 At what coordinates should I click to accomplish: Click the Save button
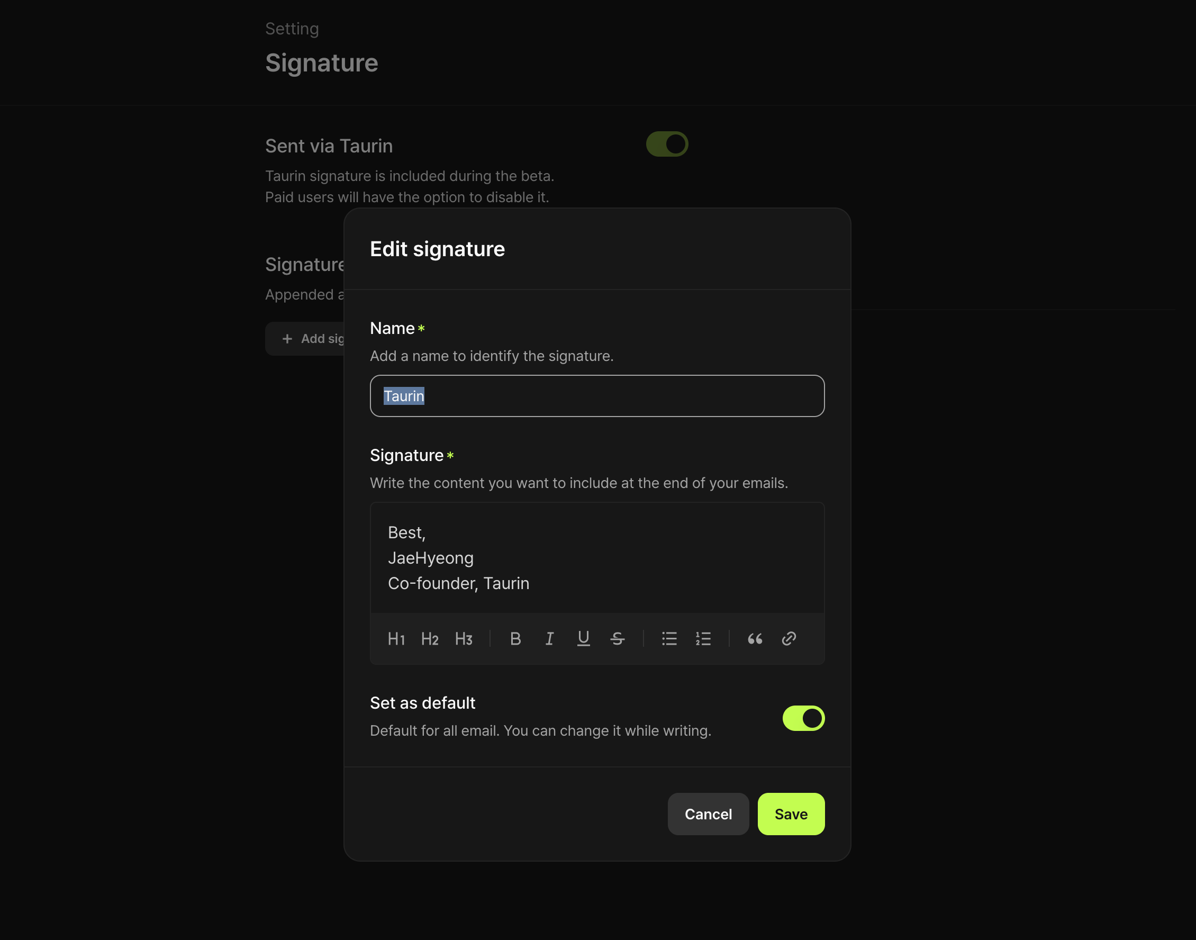[x=791, y=814]
